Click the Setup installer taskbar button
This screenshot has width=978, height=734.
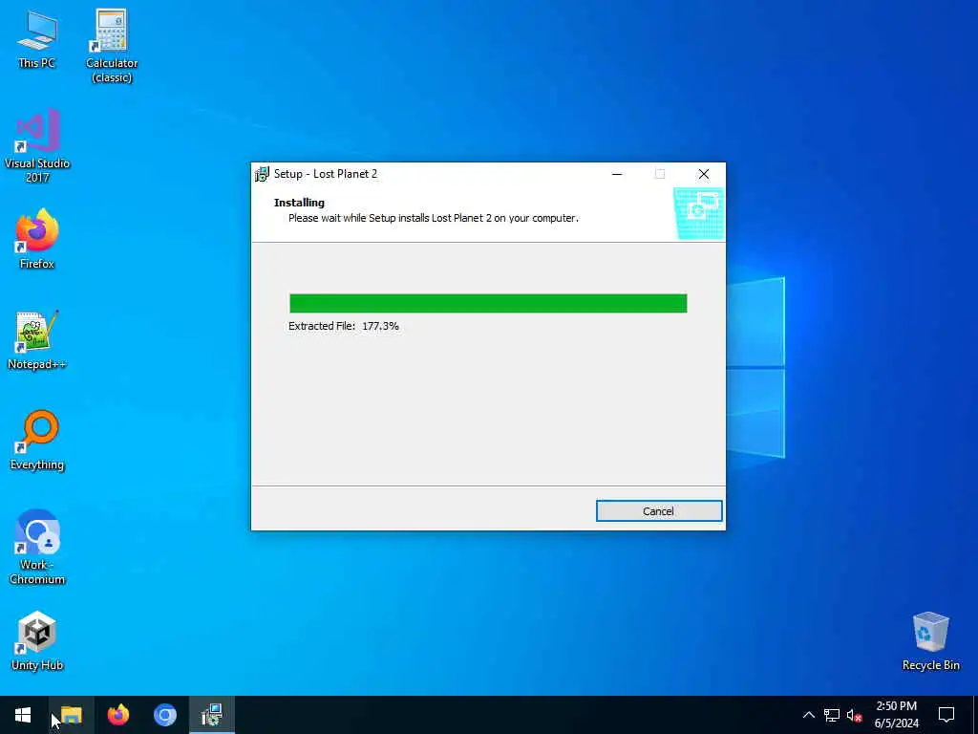click(212, 715)
